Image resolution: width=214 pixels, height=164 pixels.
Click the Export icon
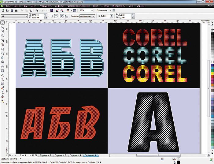[62, 10]
